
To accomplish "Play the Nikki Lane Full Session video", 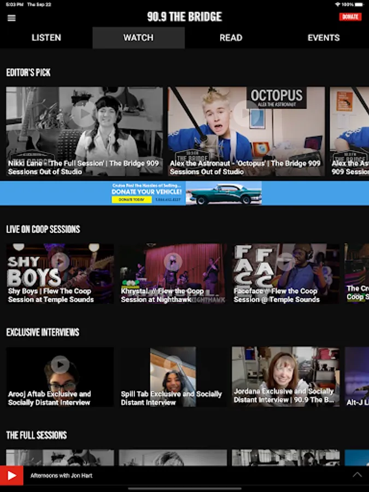I will coord(84,114).
